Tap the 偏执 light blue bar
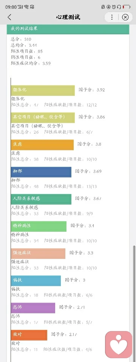 36,281
